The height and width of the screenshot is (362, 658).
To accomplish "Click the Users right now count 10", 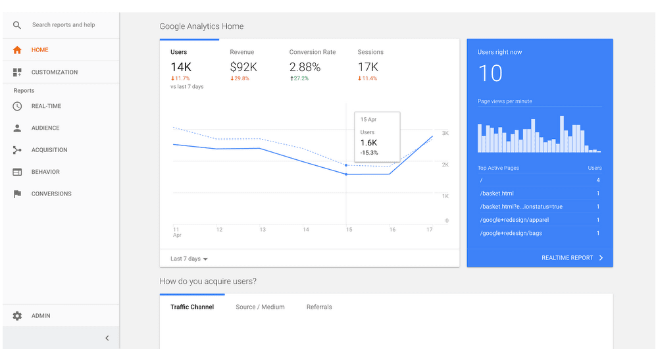I will pos(490,74).
